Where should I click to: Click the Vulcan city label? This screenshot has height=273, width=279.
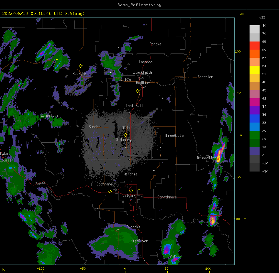tap(175, 257)
